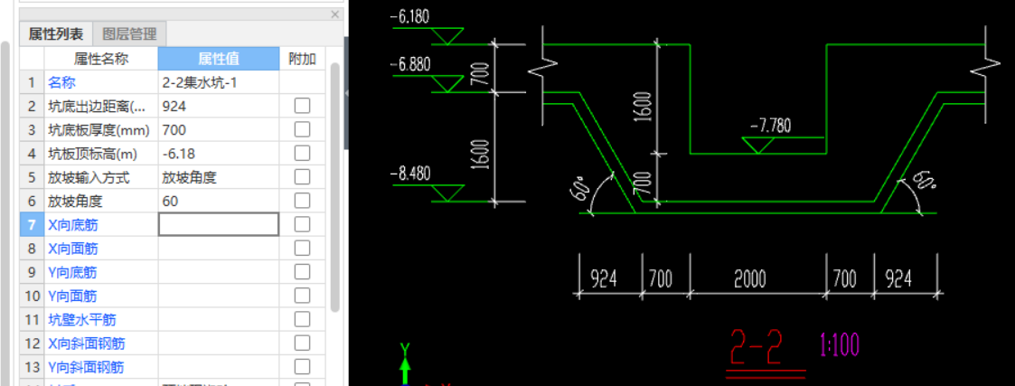Check the 放坡角度 附加 checkbox
Screen dimensions: 1015x386
(302, 201)
